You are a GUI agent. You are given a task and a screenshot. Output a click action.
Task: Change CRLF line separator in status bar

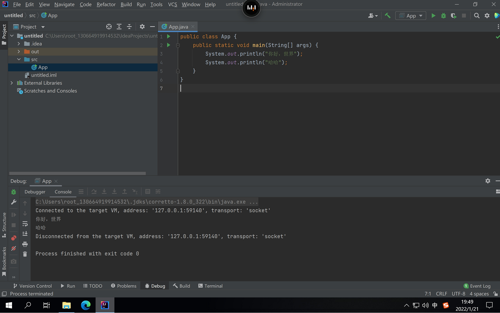point(441,294)
